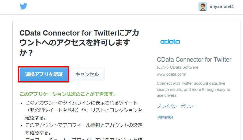Open the プライバシーポリシー link
The width and height of the screenshot is (243, 140).
pos(177,106)
